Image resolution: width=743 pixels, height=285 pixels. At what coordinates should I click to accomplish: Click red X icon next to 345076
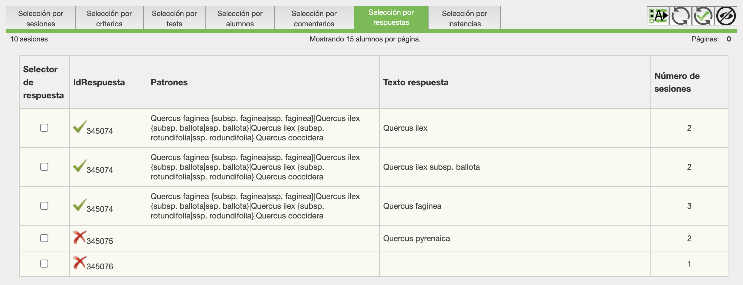point(80,263)
